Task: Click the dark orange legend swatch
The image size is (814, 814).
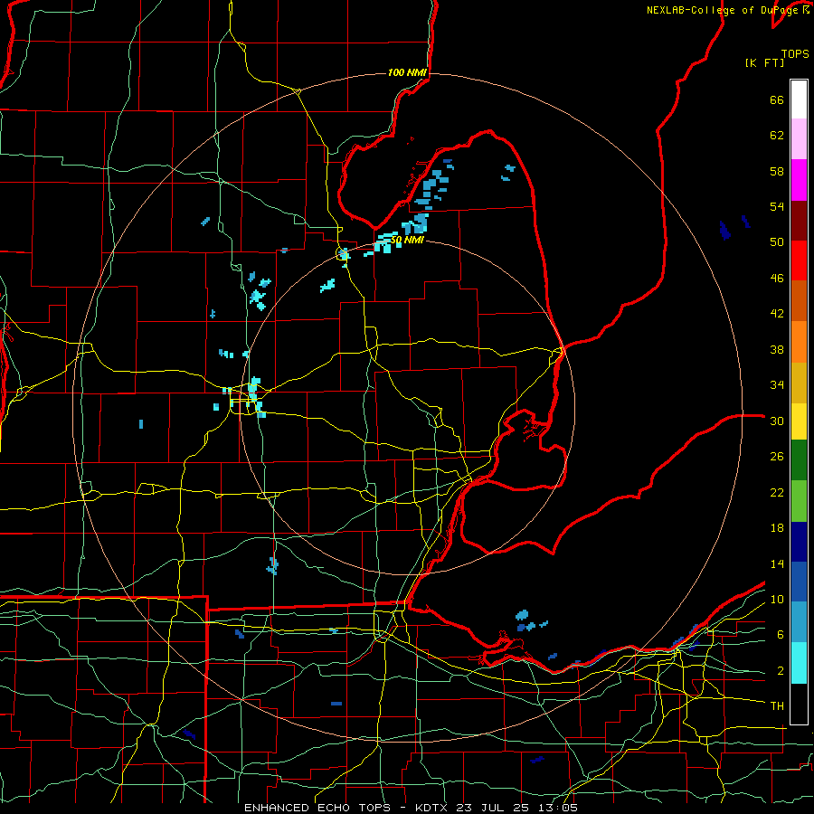Action: (799, 300)
